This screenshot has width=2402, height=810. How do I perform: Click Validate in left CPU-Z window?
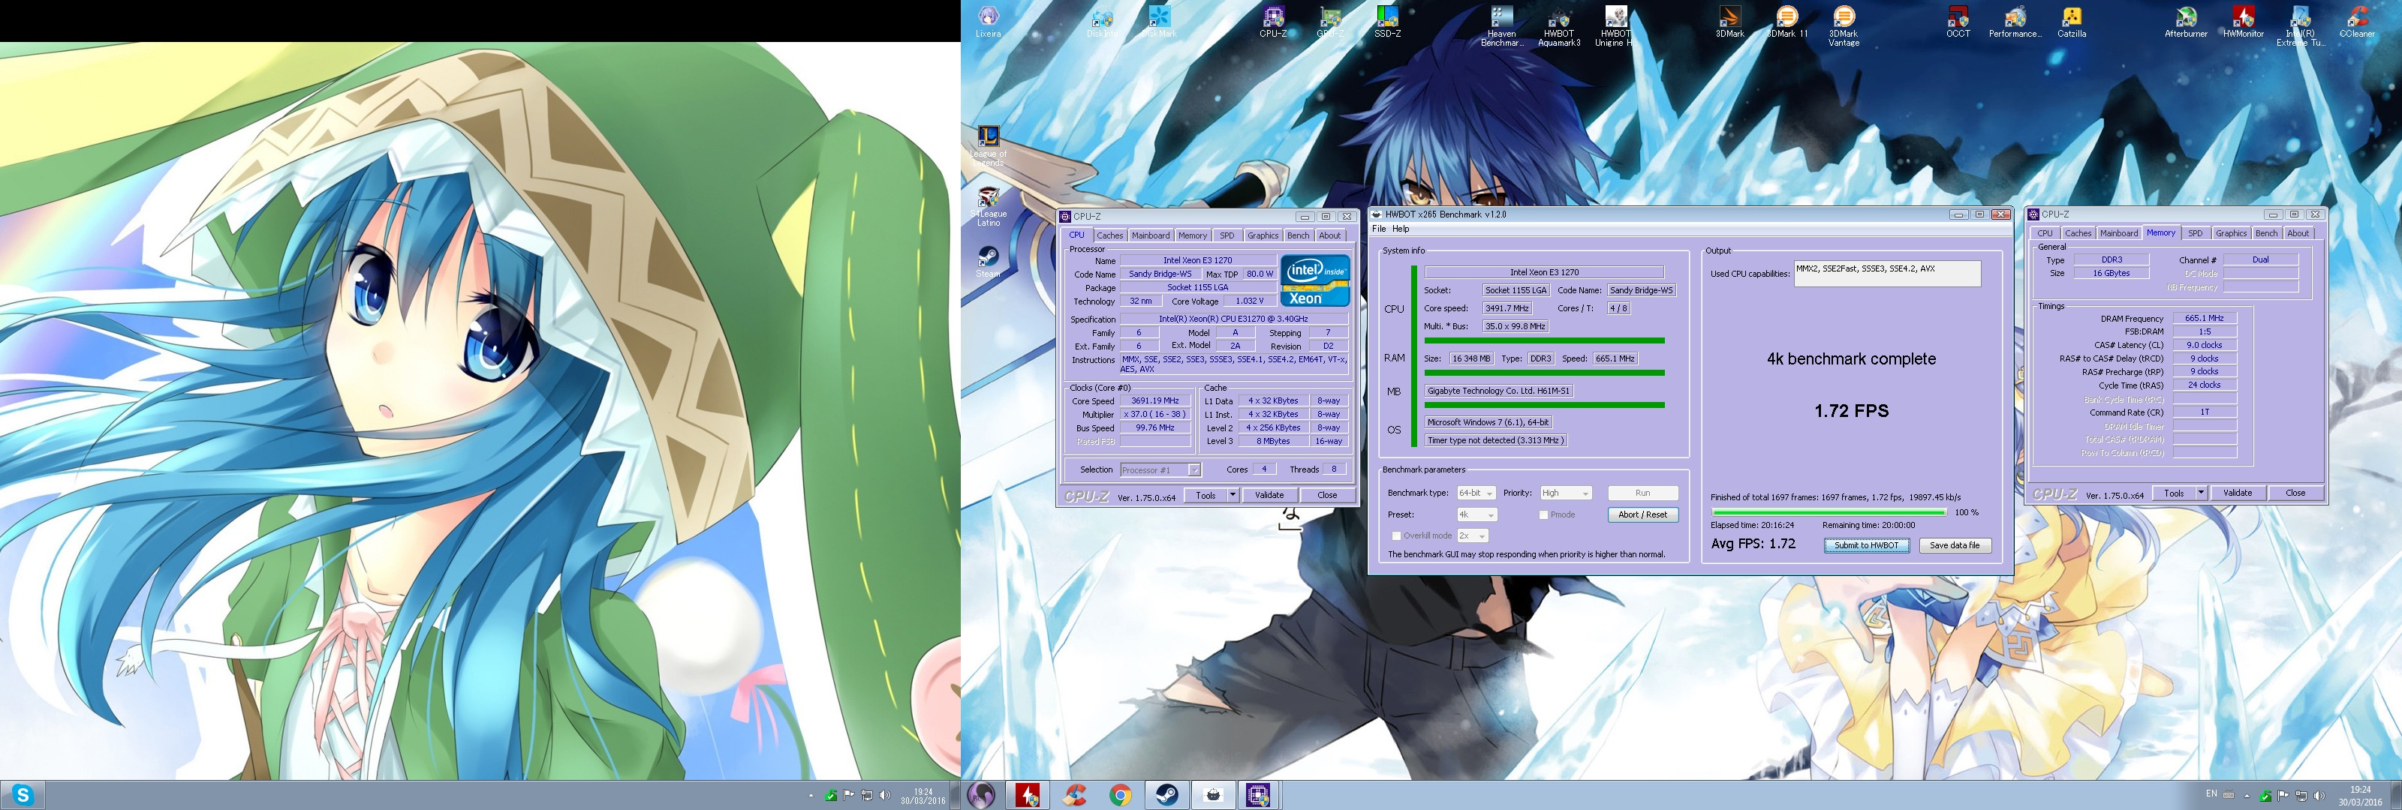pyautogui.click(x=1269, y=495)
